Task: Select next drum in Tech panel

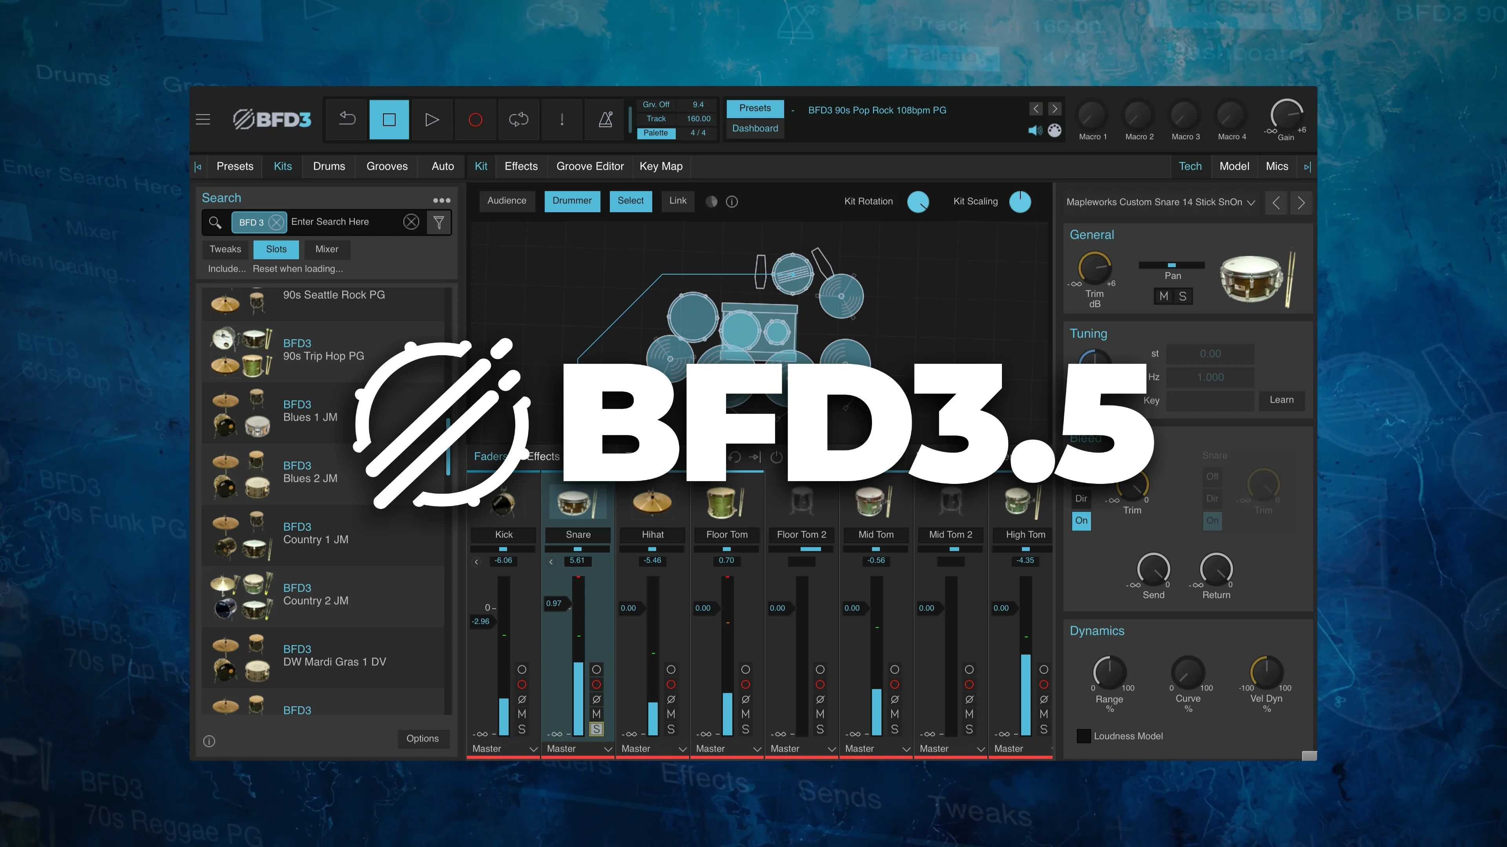Action: [x=1301, y=203]
